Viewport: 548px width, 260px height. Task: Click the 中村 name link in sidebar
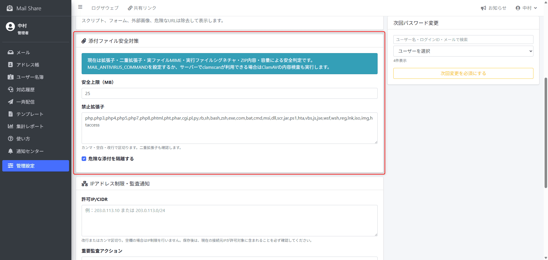(x=22, y=26)
